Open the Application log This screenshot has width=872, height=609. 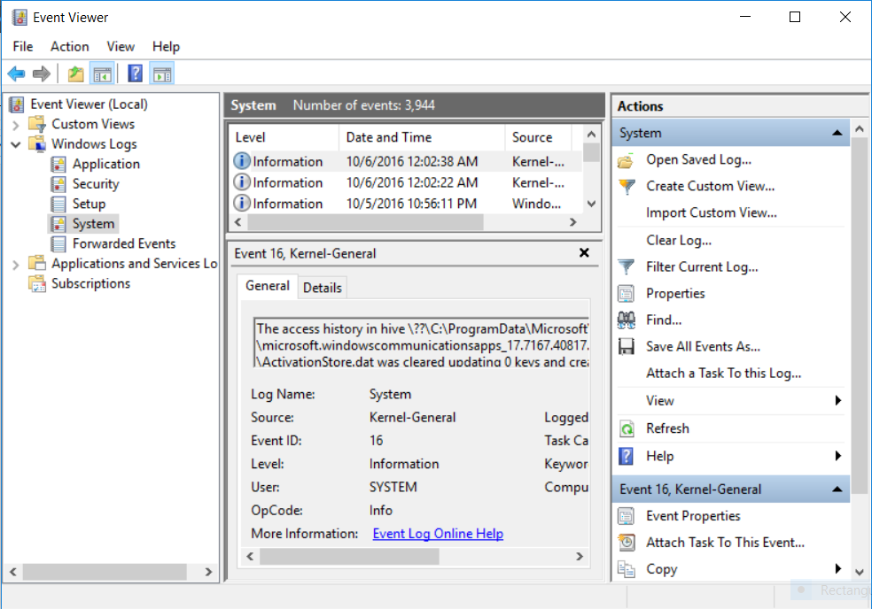point(105,164)
